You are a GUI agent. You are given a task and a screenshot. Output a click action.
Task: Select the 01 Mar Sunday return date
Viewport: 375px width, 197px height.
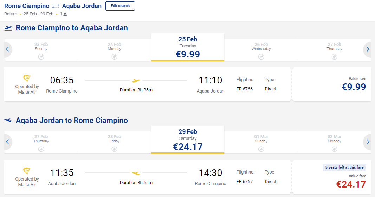(x=261, y=142)
